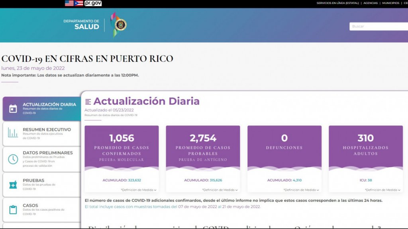The height and width of the screenshot is (229, 408).
Task: Click the United States flag icon
Action: 69,3
